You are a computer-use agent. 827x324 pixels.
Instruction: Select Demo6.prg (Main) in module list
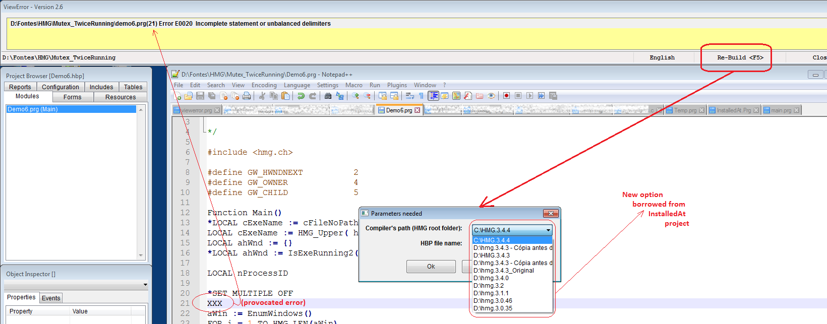click(33, 109)
